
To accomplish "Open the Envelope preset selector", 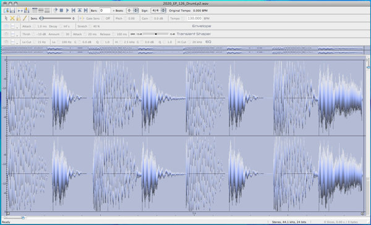I will click(13, 26).
